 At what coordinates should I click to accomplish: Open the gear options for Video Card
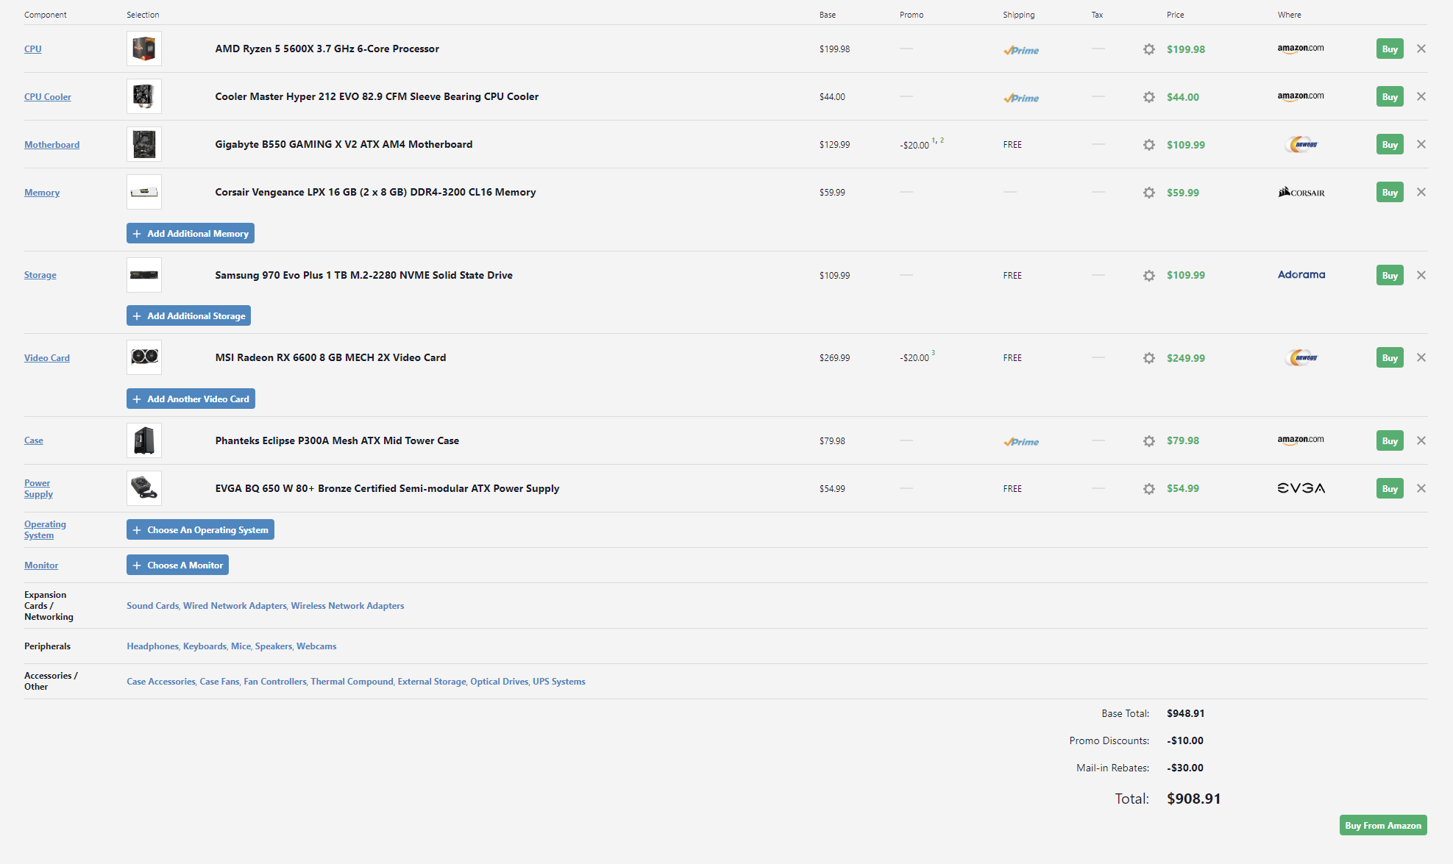[x=1148, y=358]
